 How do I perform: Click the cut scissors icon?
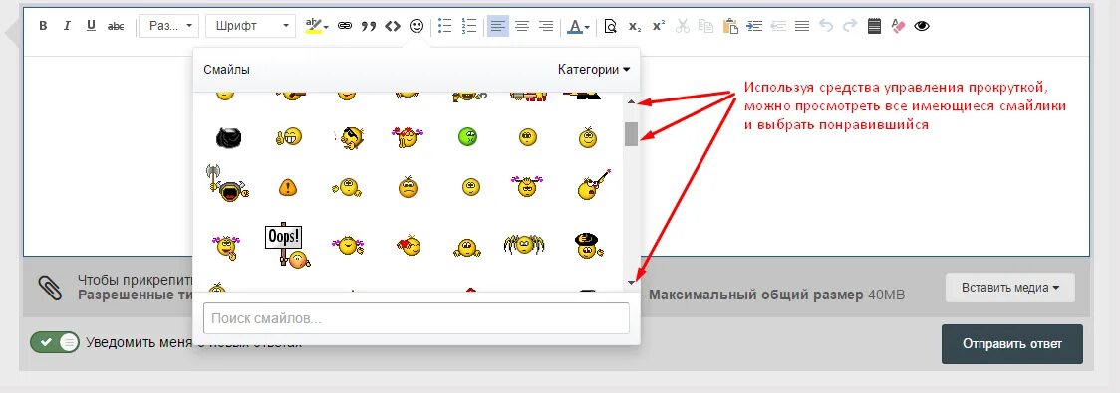click(683, 27)
